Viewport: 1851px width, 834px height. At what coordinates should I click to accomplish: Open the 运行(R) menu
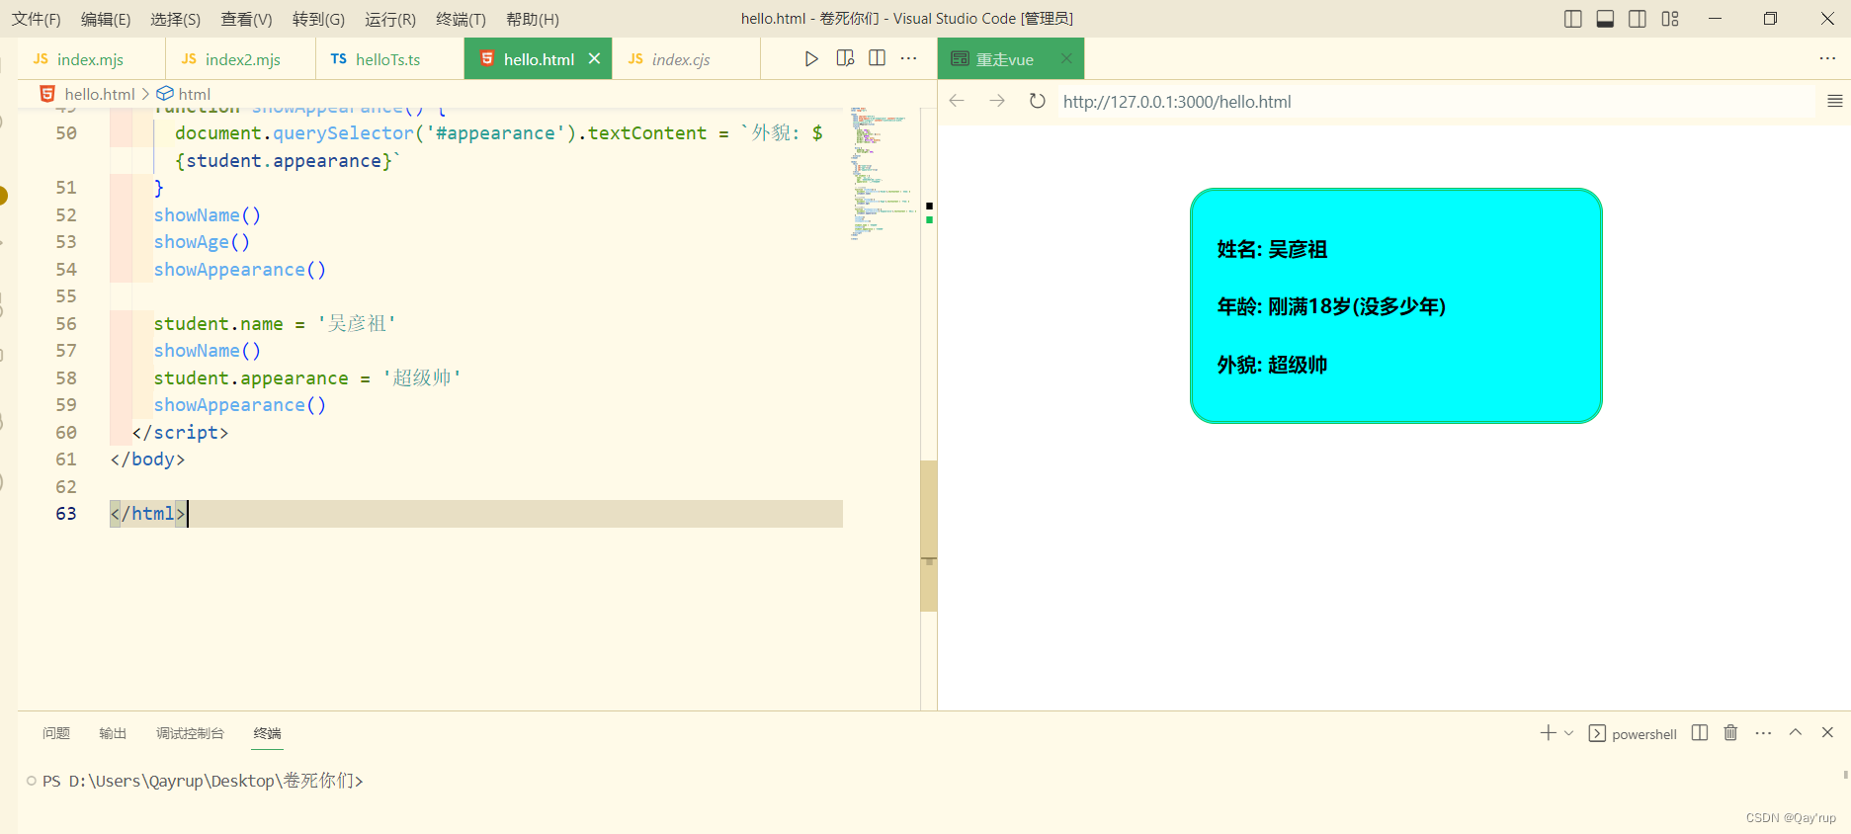pos(389,19)
